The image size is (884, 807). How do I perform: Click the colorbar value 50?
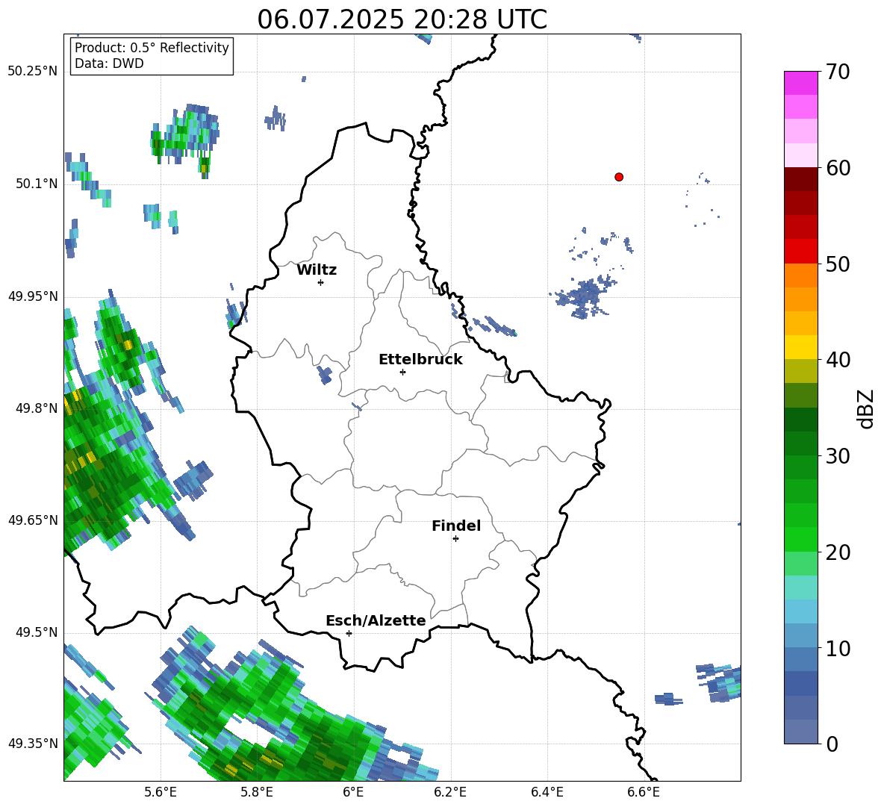pyautogui.click(x=838, y=264)
